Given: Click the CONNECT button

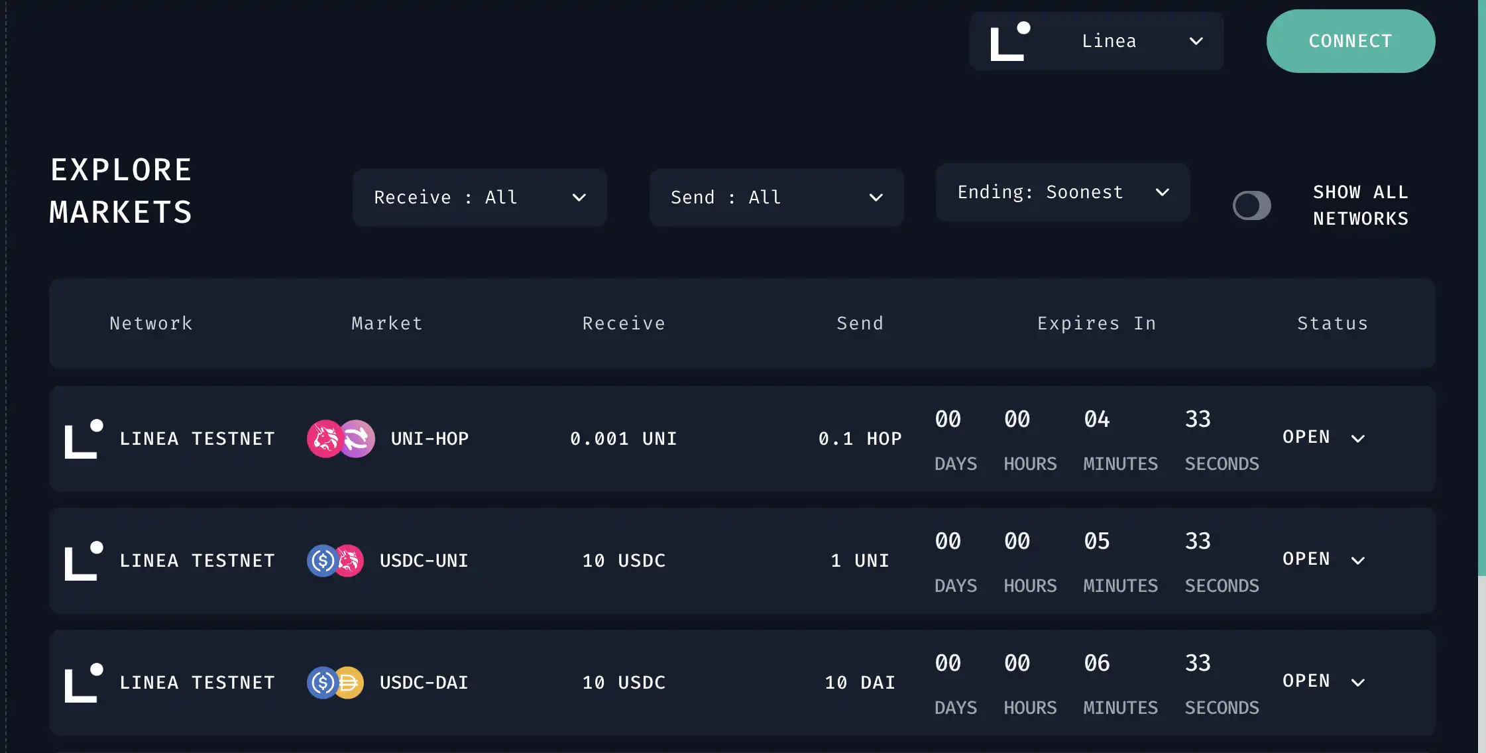Looking at the screenshot, I should pyautogui.click(x=1351, y=40).
